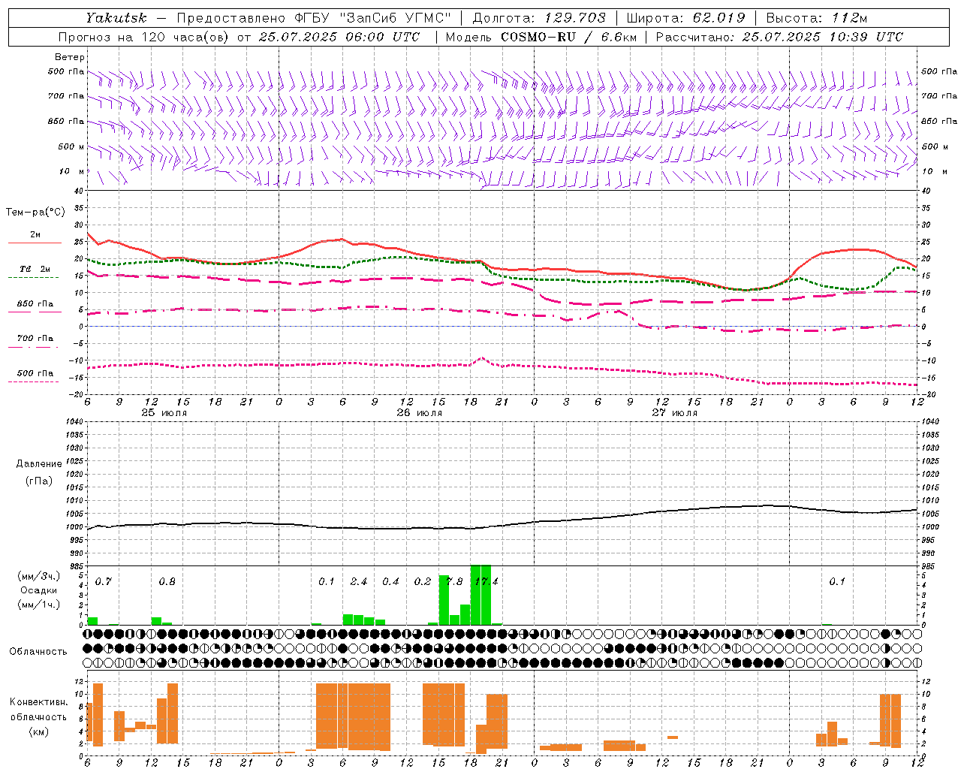Click the Yakutsk station title
This screenshot has width=961, height=769.
117,18
